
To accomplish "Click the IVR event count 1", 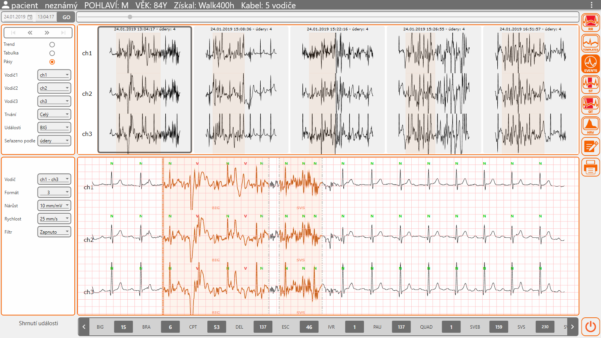I will pos(354,327).
